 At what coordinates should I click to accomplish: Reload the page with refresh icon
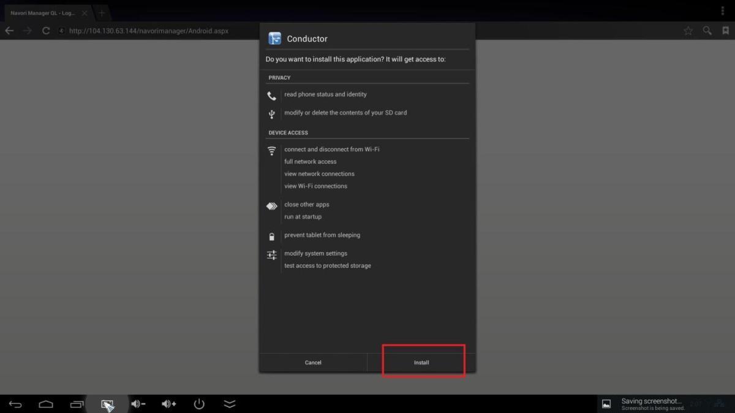point(46,31)
